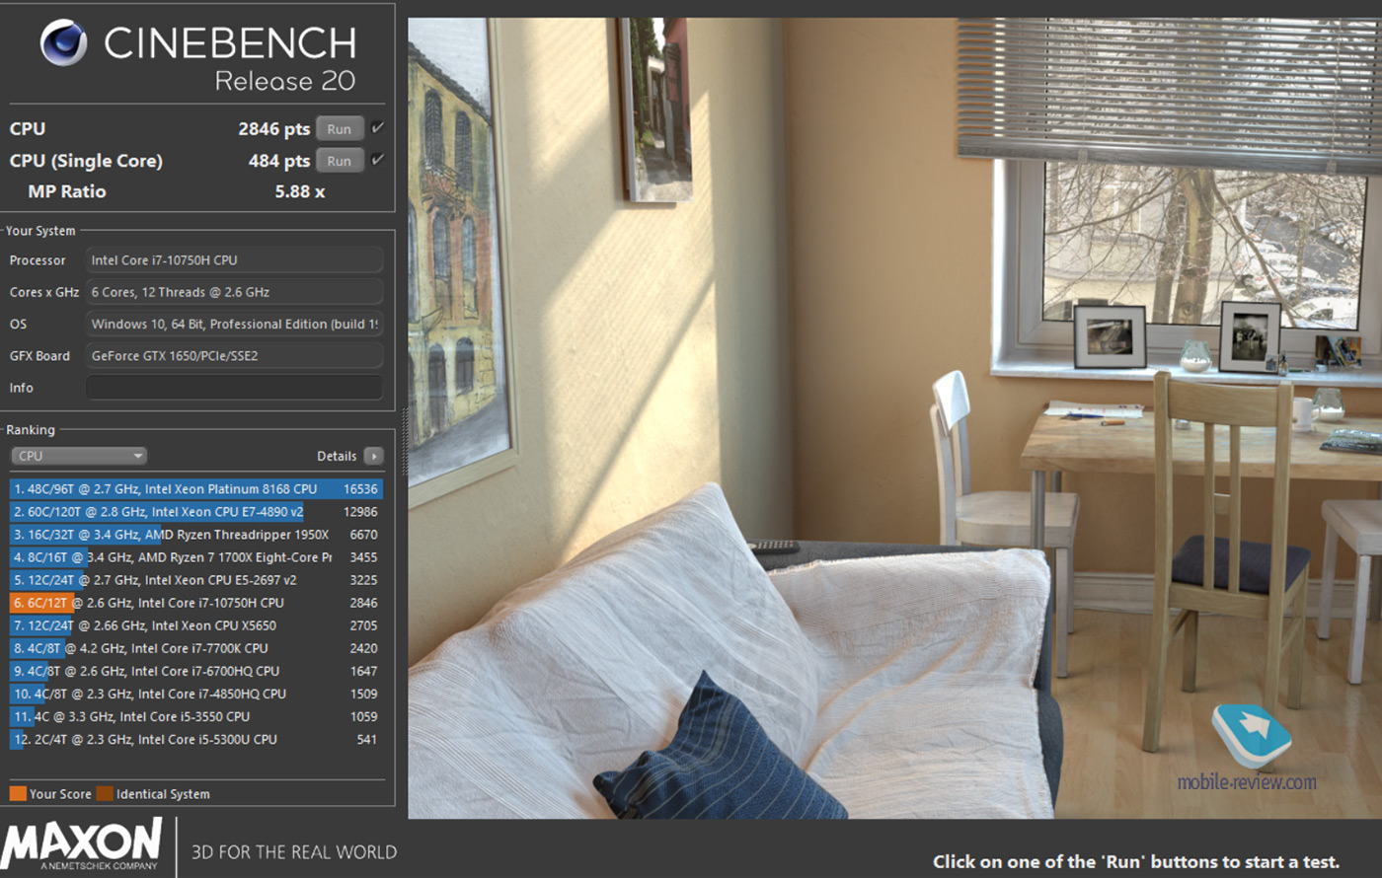Click the OS field Windows 10
This screenshot has width=1382, height=878.
(x=234, y=324)
